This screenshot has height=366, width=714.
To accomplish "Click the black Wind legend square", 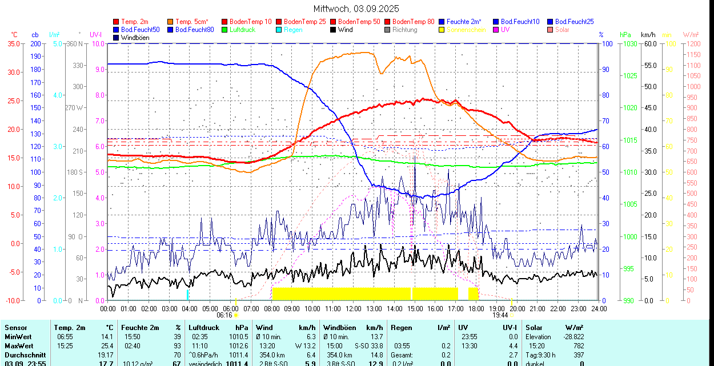I will (333, 30).
